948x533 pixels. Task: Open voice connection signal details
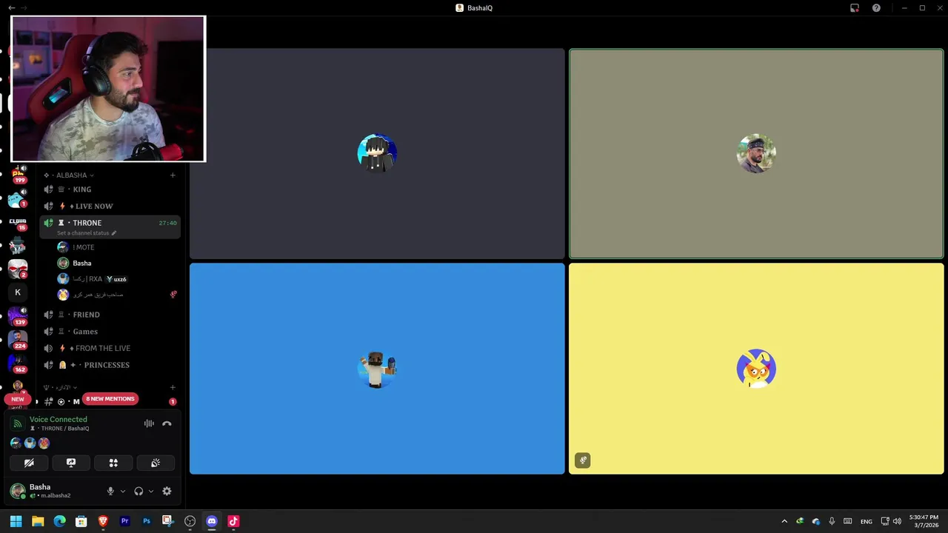[x=18, y=423]
